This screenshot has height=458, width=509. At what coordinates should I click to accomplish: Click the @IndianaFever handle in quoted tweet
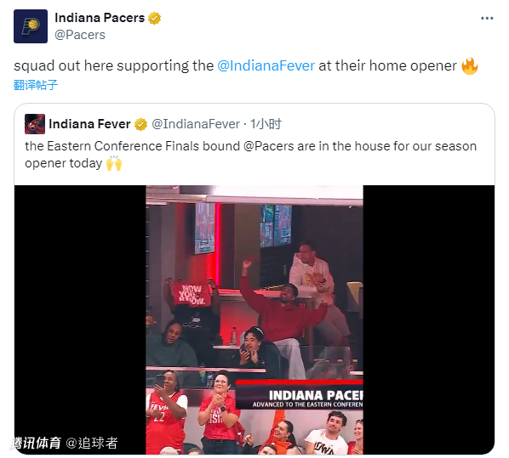pos(196,124)
